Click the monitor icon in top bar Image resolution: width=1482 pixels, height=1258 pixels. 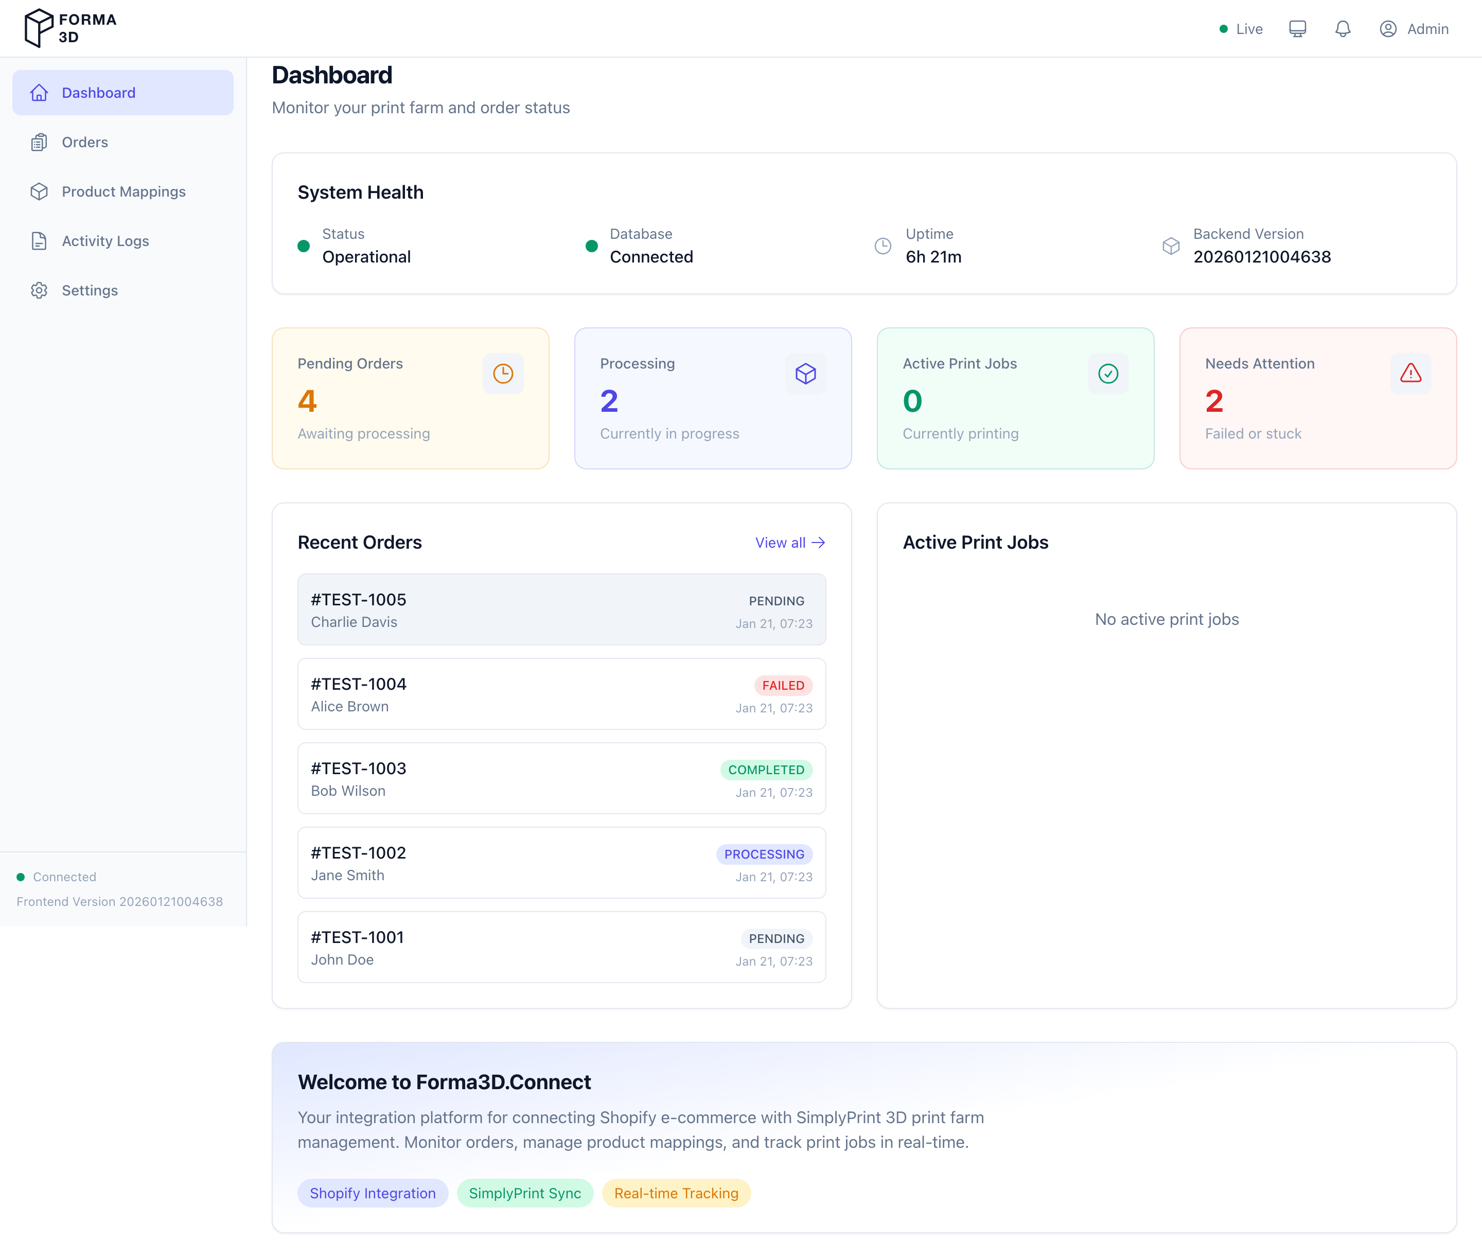point(1297,28)
